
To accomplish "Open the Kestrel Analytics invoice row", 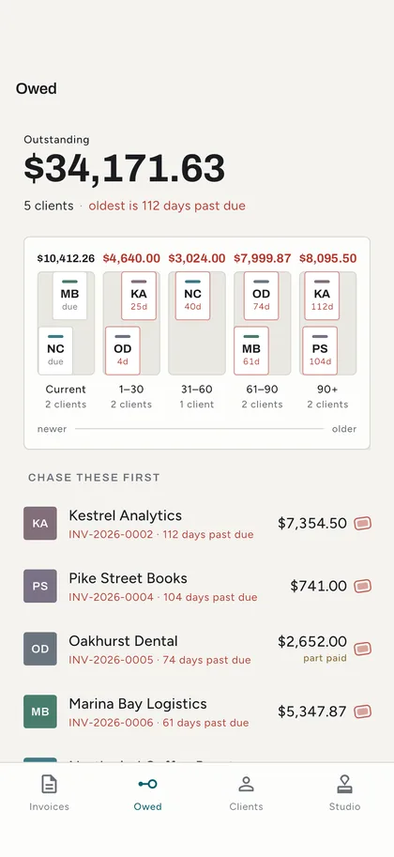I will 197,524.
